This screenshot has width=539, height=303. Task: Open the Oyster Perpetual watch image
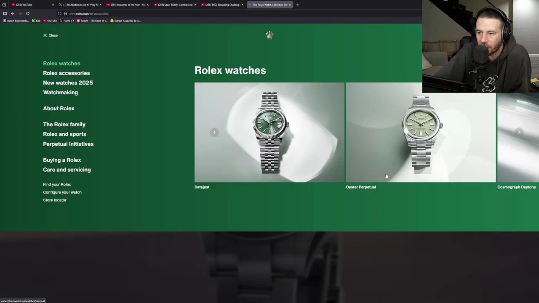click(x=421, y=132)
